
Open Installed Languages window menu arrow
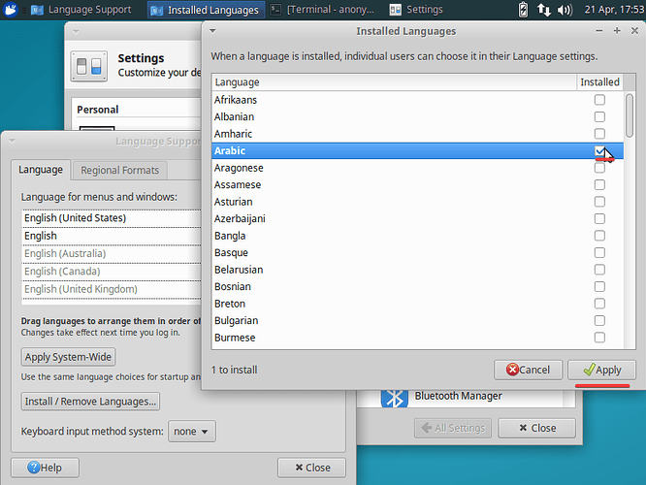click(x=212, y=31)
